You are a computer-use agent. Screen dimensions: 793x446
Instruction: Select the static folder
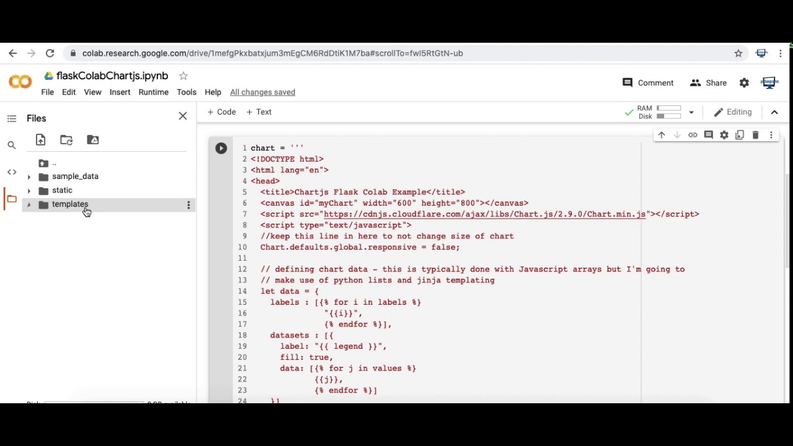coord(62,190)
